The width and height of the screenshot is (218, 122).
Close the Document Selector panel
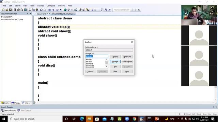[x=30, y=14]
